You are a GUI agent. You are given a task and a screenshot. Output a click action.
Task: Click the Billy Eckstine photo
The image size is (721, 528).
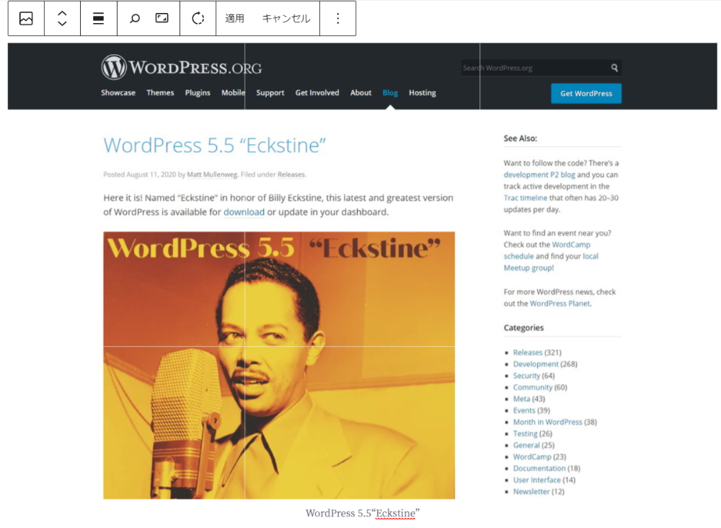pyautogui.click(x=279, y=366)
